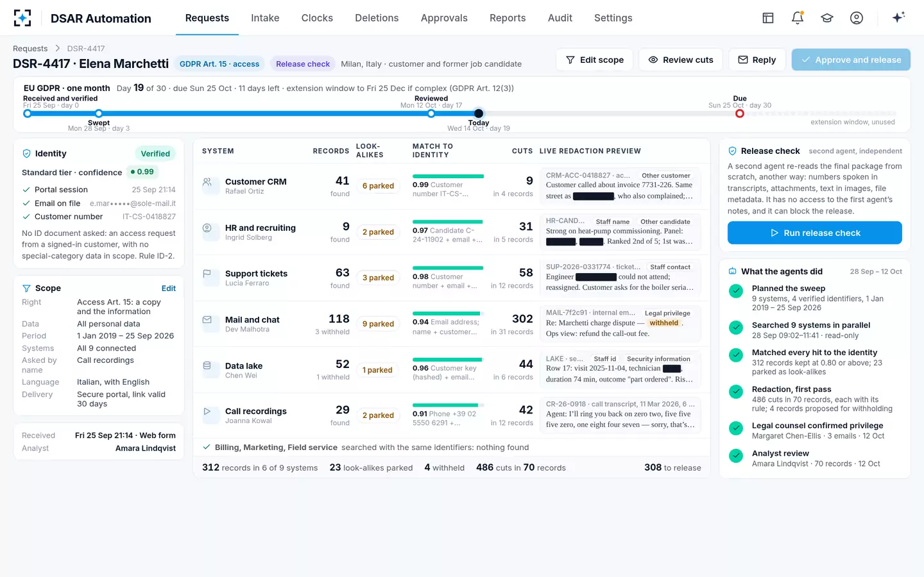Click the Edit scope button
Image resolution: width=924 pixels, height=577 pixels.
595,60
